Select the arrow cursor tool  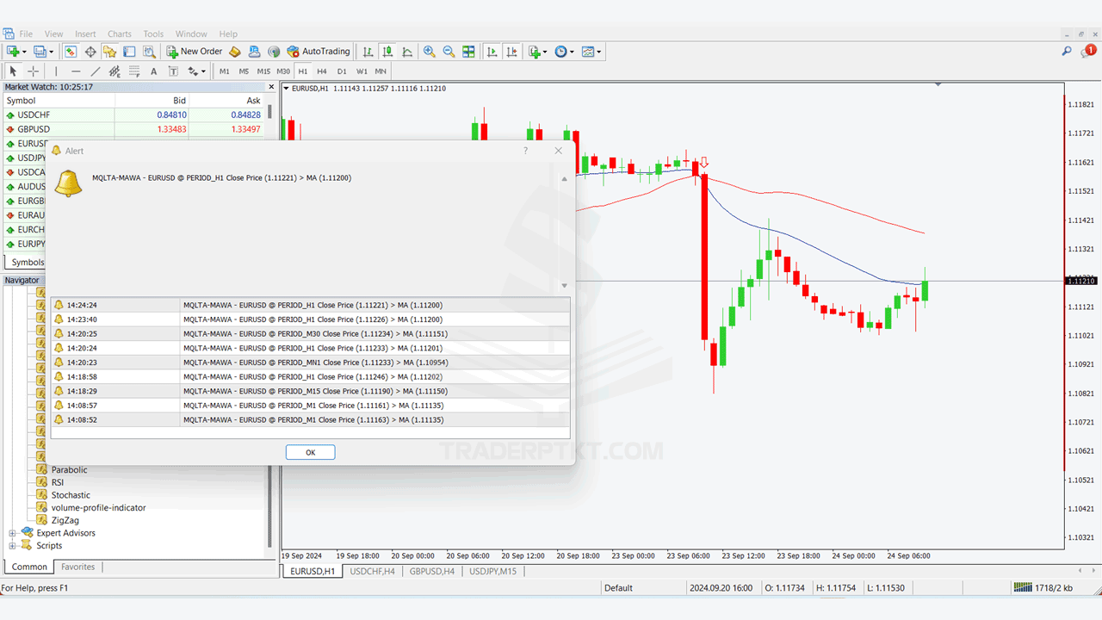coord(13,71)
